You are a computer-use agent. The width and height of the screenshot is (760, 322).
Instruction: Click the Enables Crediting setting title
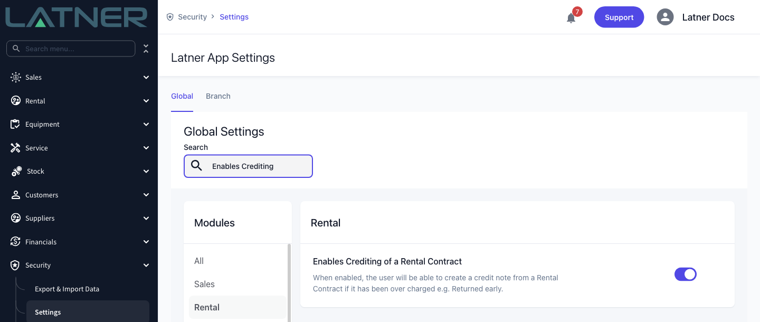click(387, 261)
